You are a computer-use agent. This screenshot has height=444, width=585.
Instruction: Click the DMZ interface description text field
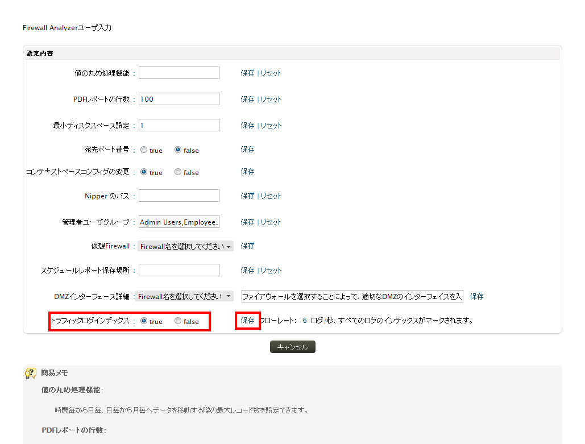(x=352, y=296)
